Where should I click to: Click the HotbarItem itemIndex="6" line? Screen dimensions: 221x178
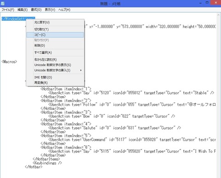(x=66, y=147)
